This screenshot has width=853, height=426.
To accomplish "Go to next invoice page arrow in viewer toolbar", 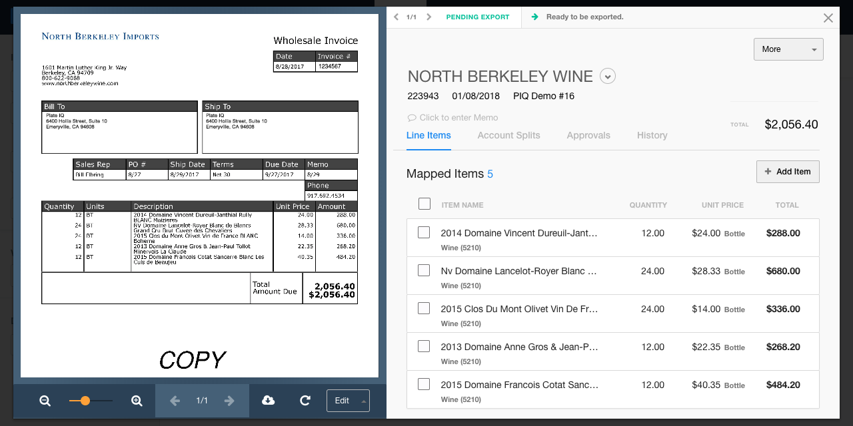I will pos(229,401).
